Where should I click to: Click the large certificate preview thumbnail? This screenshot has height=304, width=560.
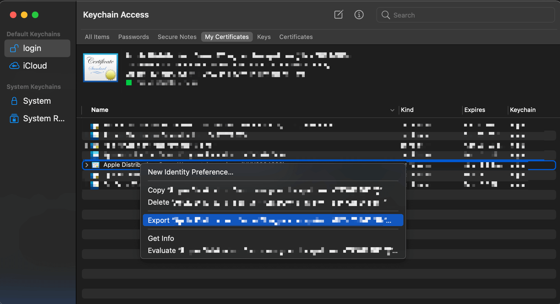click(x=101, y=67)
